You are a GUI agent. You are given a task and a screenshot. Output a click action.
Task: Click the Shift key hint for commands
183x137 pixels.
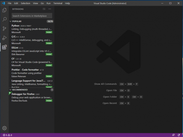(130, 84)
